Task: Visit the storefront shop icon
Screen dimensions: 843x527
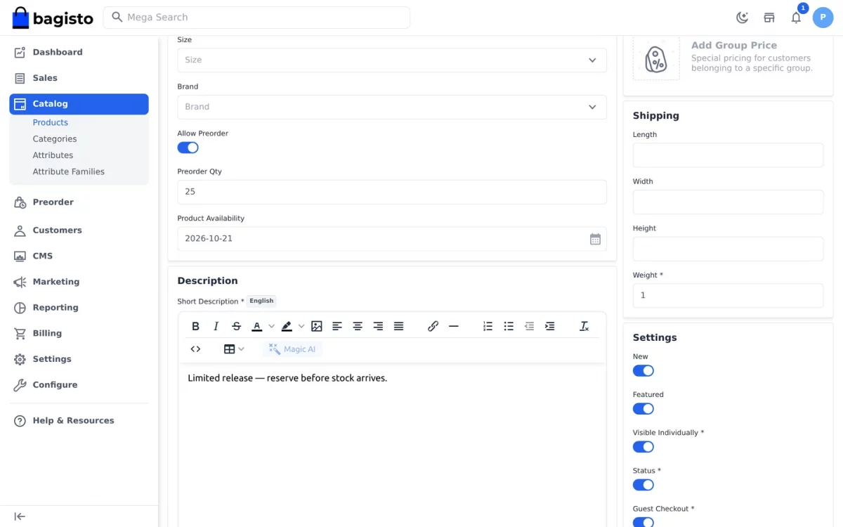Action: pyautogui.click(x=769, y=18)
